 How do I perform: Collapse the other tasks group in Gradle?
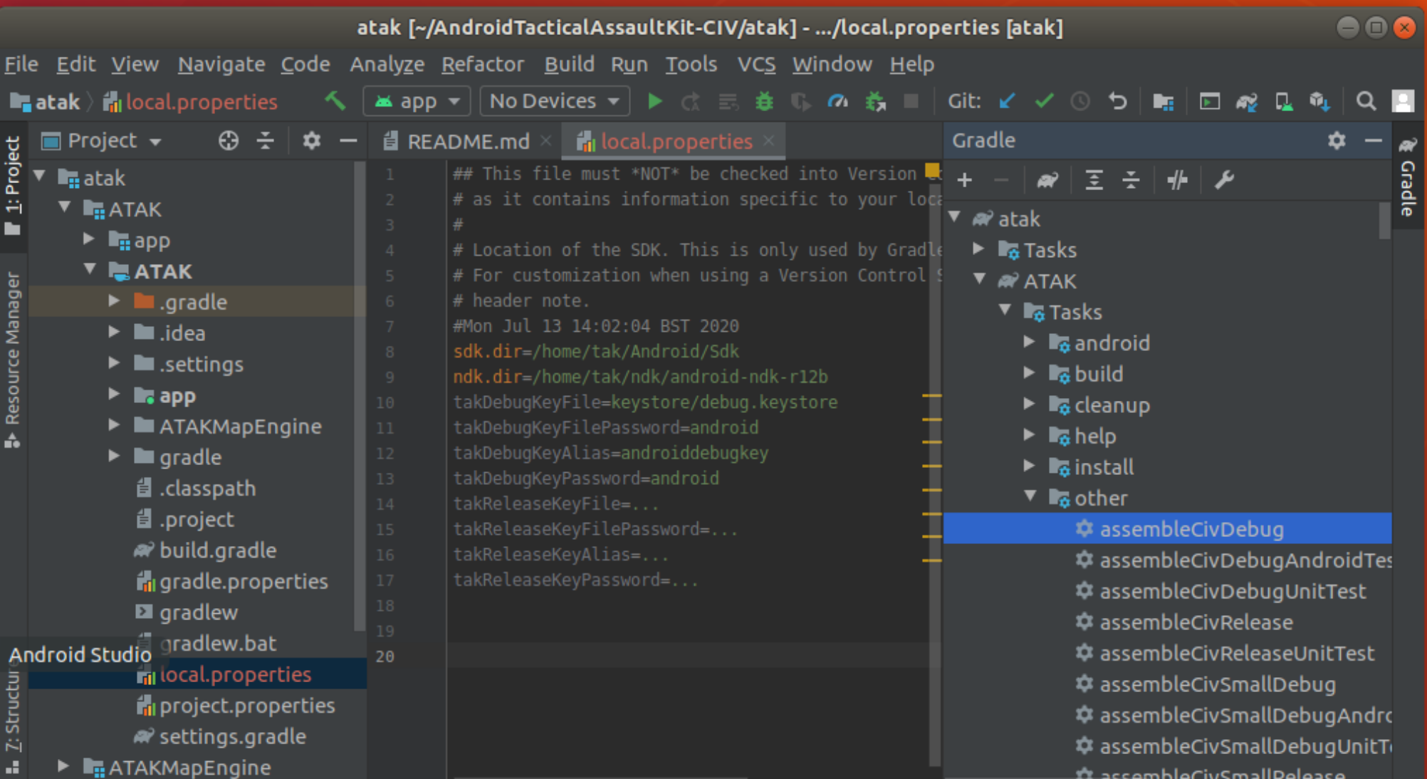tap(1030, 497)
